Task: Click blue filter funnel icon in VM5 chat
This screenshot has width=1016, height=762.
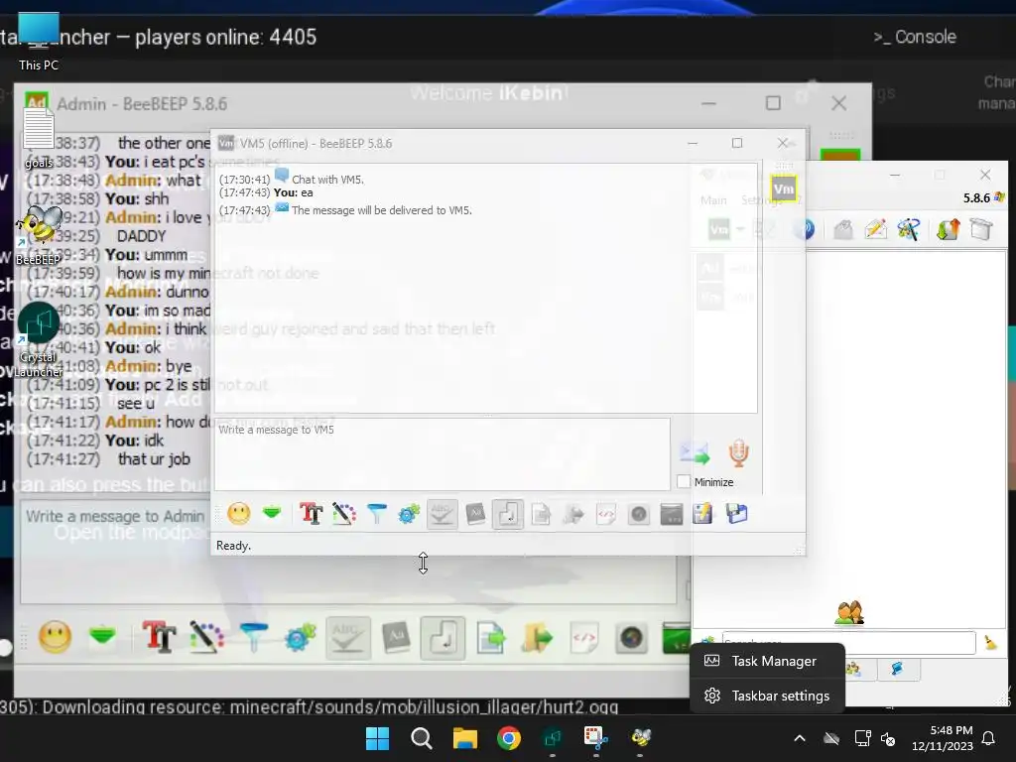Action: (x=376, y=514)
